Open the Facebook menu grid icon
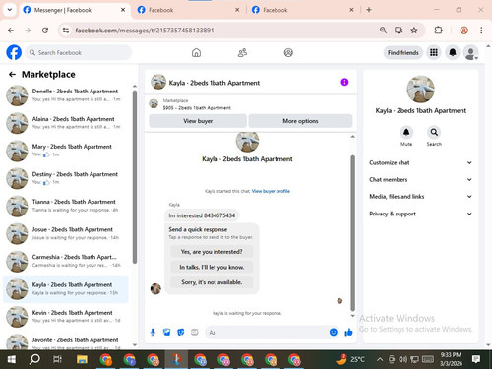Viewport: 492px width, 369px height. (x=434, y=52)
